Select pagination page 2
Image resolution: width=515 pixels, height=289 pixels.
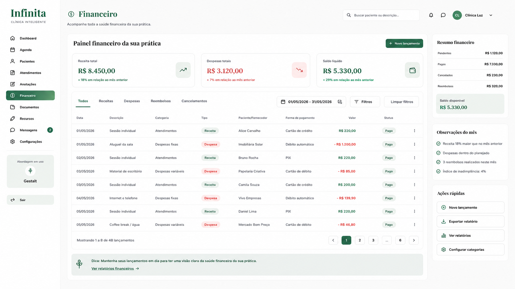[x=360, y=240]
